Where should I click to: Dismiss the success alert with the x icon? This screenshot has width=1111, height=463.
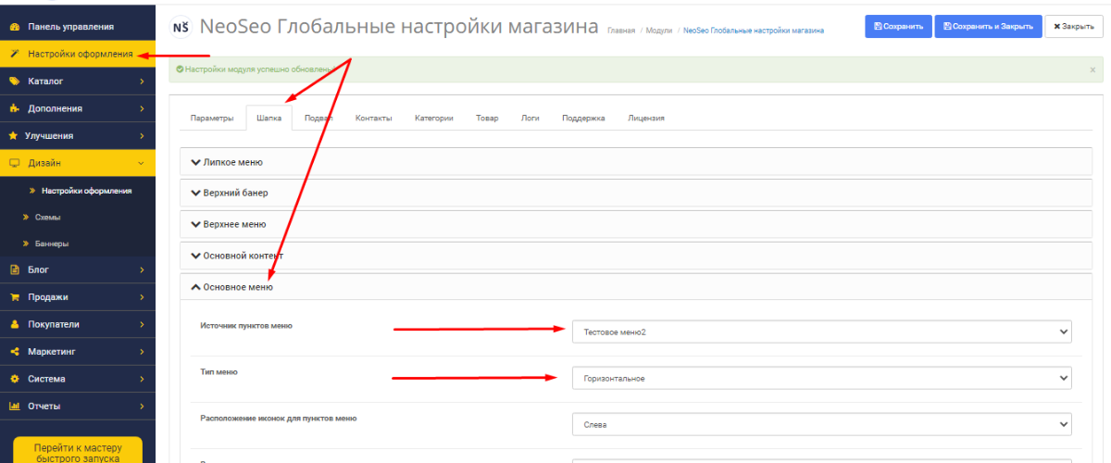tap(1092, 69)
